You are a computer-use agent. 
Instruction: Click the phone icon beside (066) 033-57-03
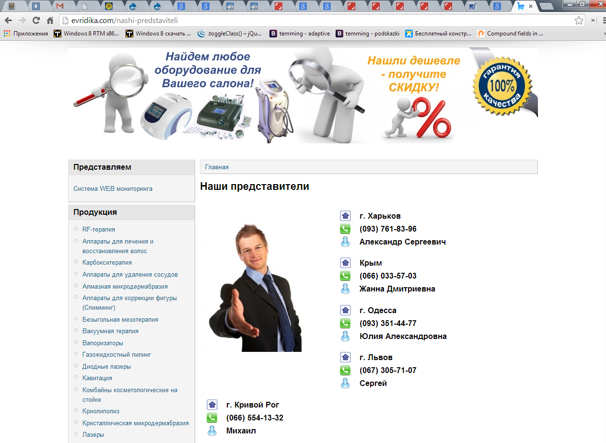pos(345,276)
